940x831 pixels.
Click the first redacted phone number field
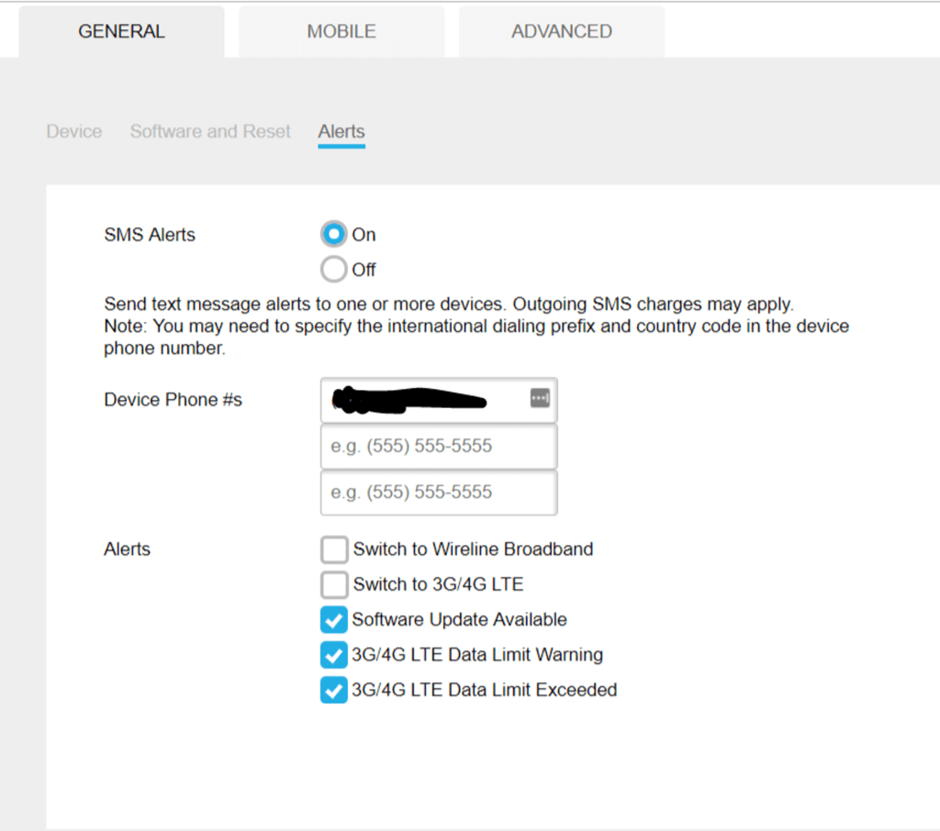(422, 400)
